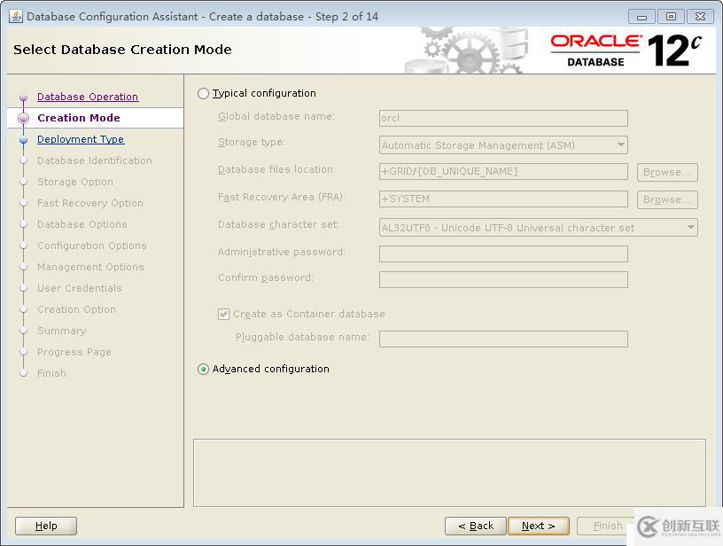Click the Fast Recovery Option step
The height and width of the screenshot is (546, 723).
[x=90, y=203]
